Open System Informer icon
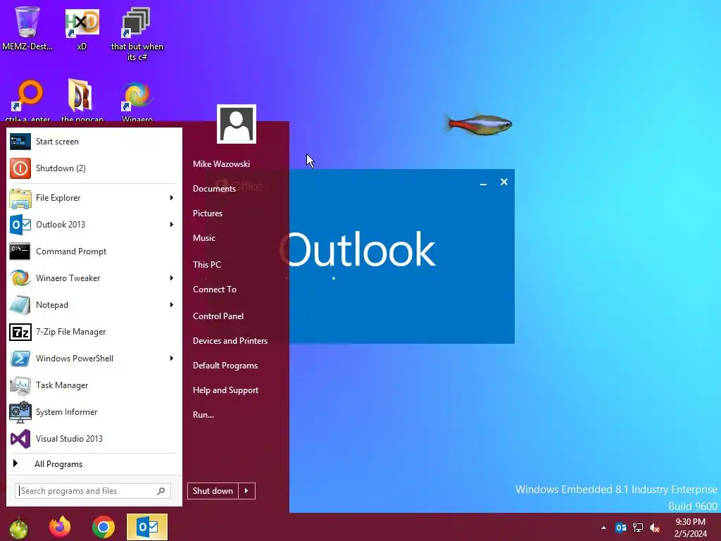The height and width of the screenshot is (541, 721). [20, 412]
